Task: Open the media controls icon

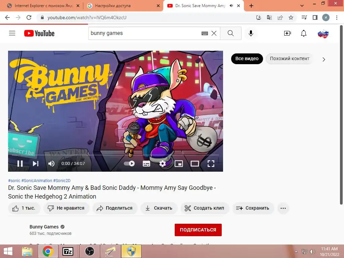Action: pos(304,17)
